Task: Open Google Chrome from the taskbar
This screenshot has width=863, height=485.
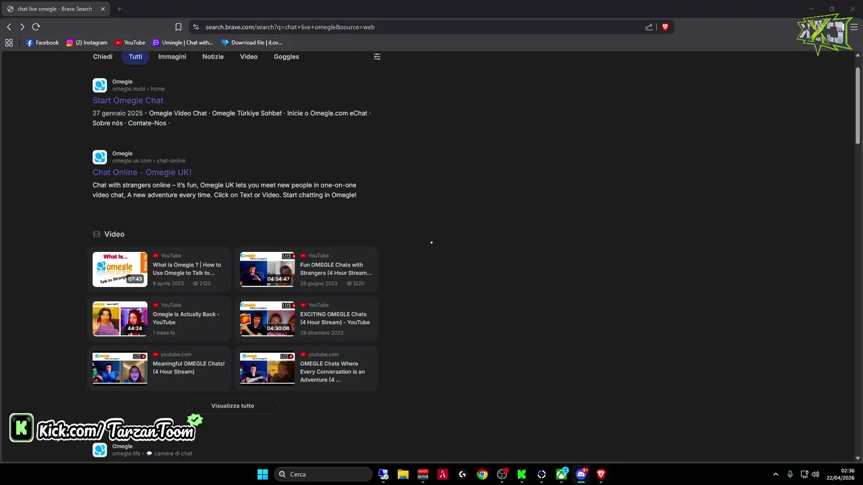Action: (482, 474)
